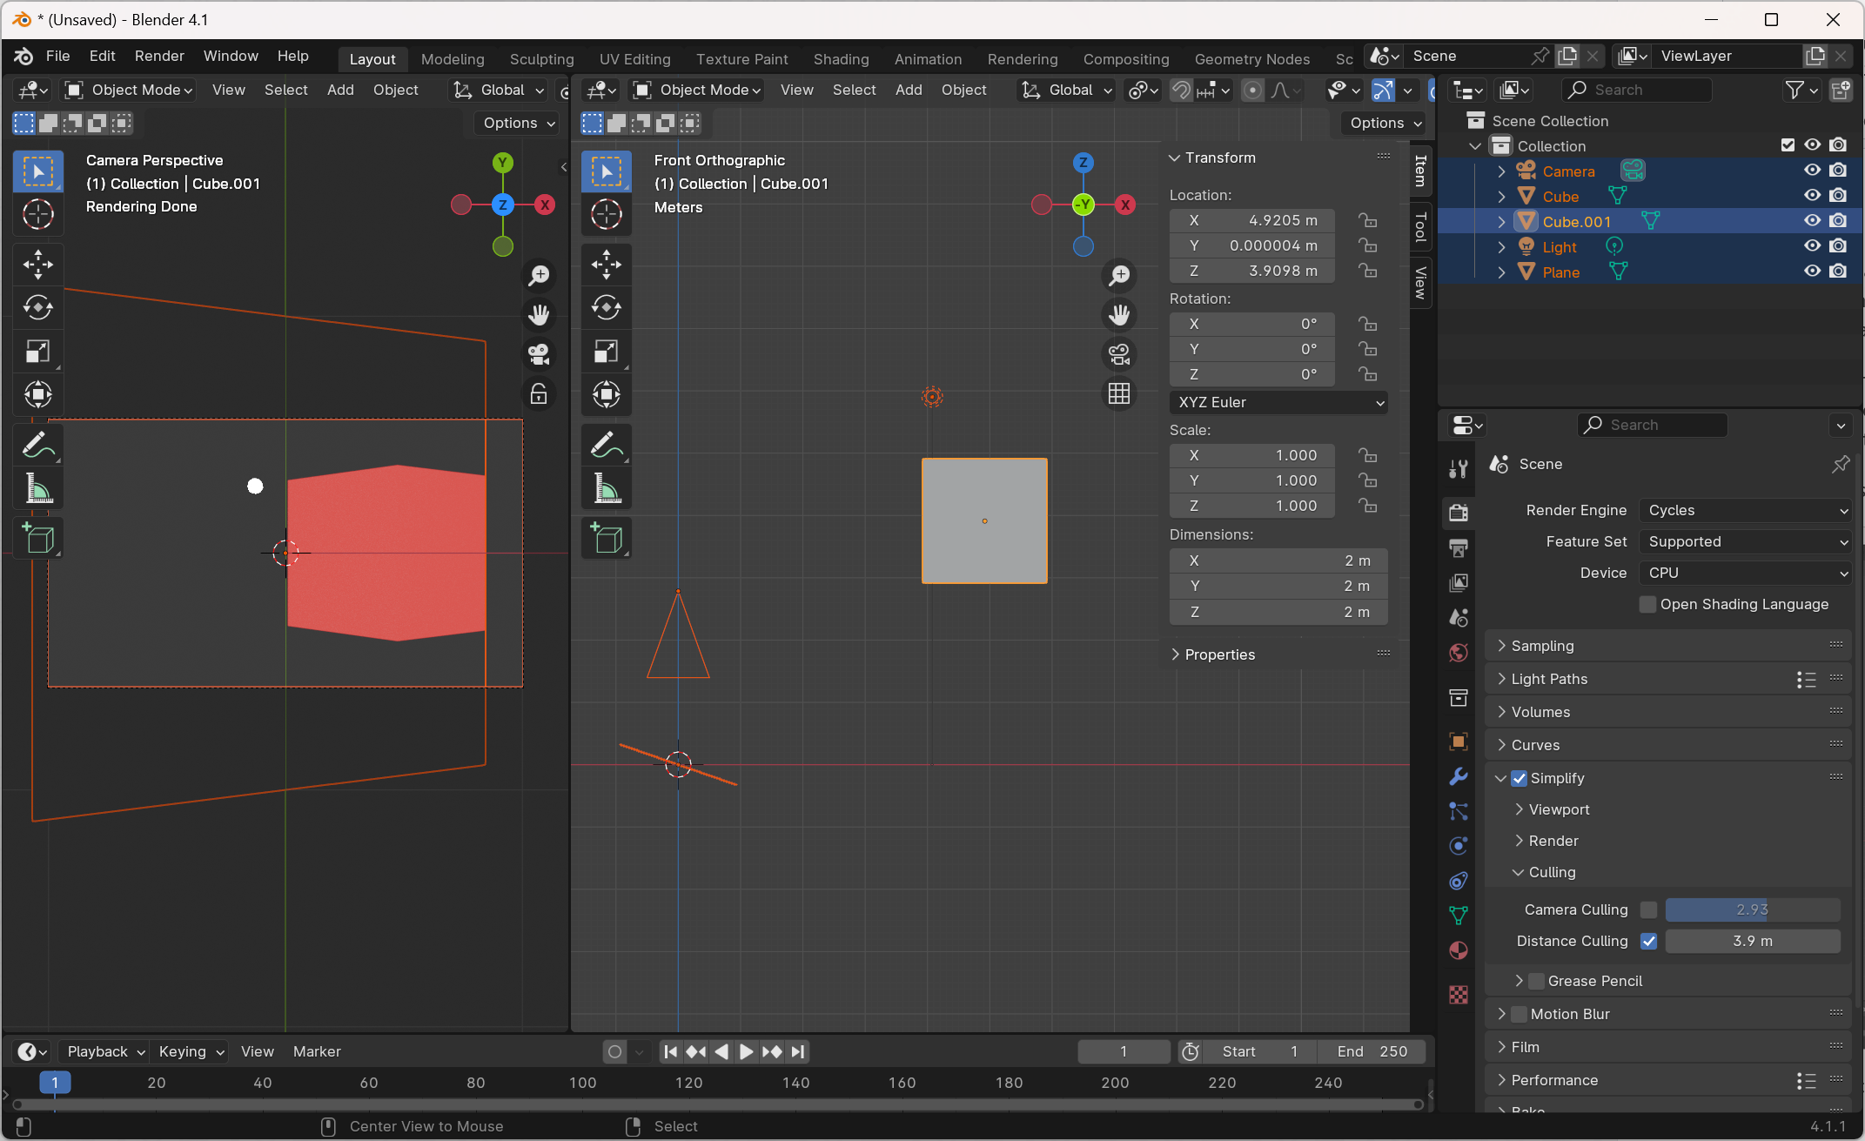Select the Rotate tool in the left viewport
Viewport: 1865px width, 1141px height.
[38, 308]
